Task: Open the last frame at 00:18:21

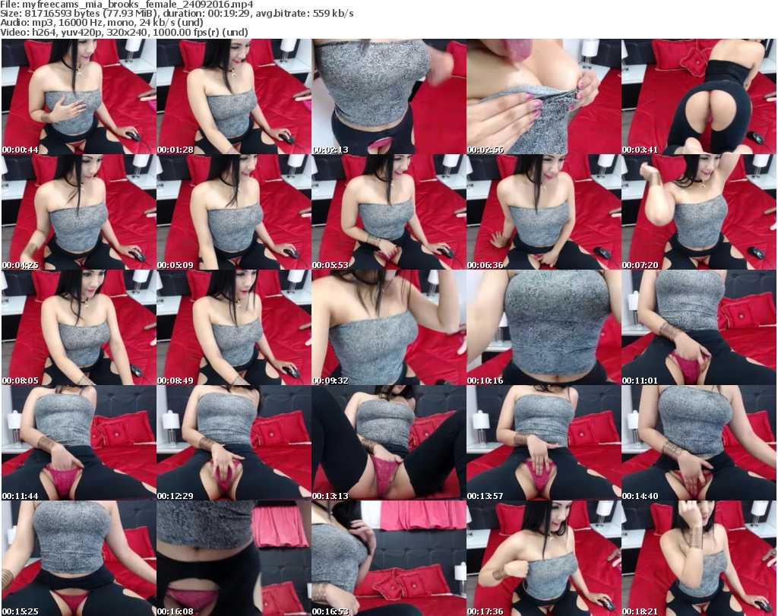Action: (x=698, y=558)
